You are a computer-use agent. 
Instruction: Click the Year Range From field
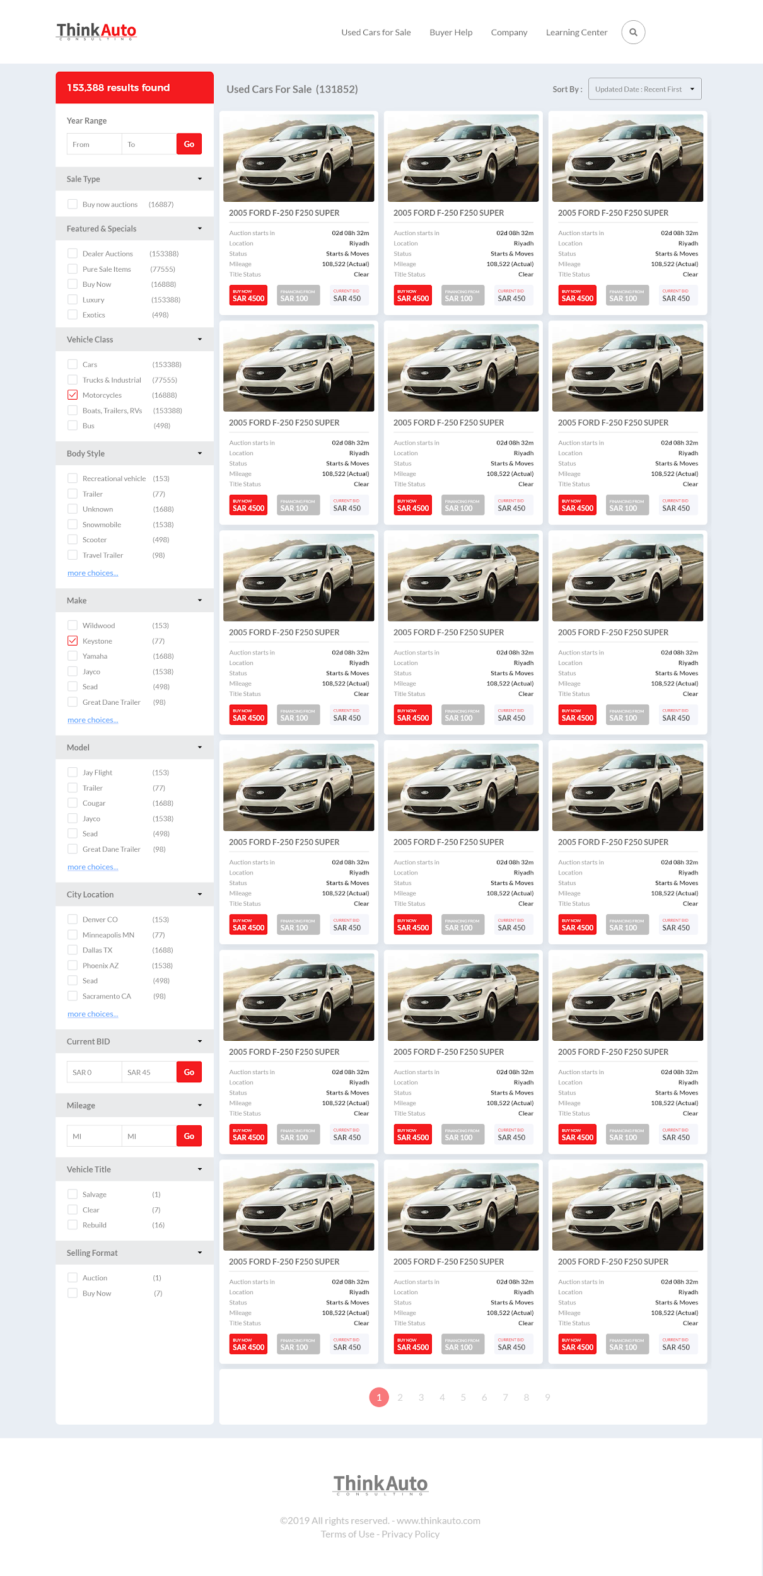(x=94, y=144)
